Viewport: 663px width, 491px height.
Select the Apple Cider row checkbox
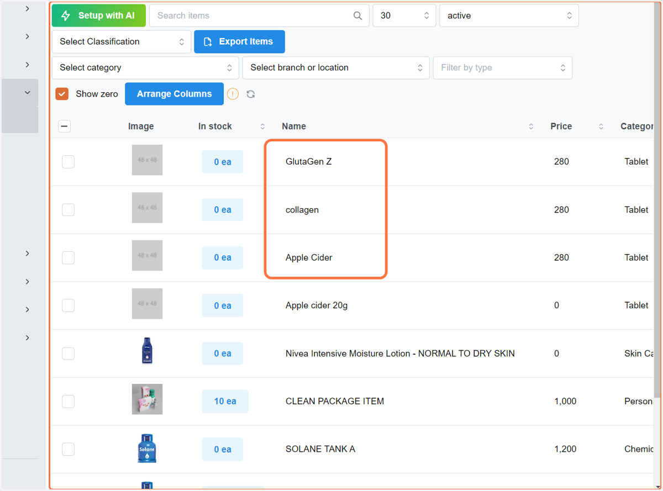coord(68,257)
